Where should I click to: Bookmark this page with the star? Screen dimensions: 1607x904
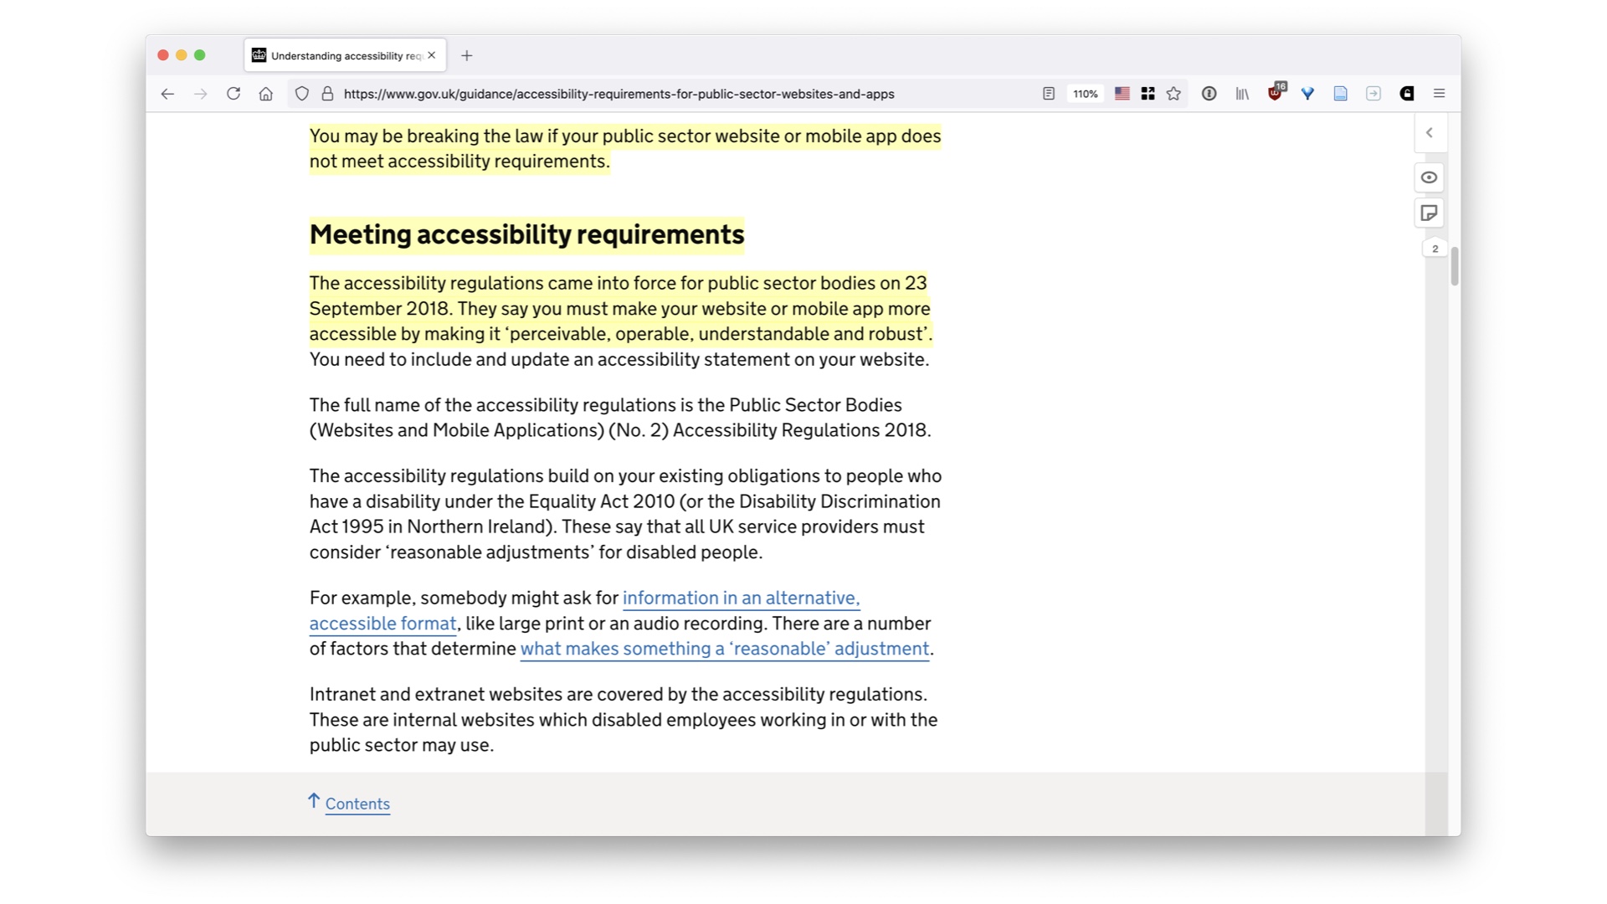point(1173,94)
